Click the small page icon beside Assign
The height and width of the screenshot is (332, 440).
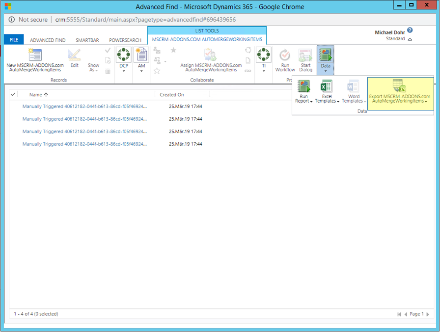248,60
